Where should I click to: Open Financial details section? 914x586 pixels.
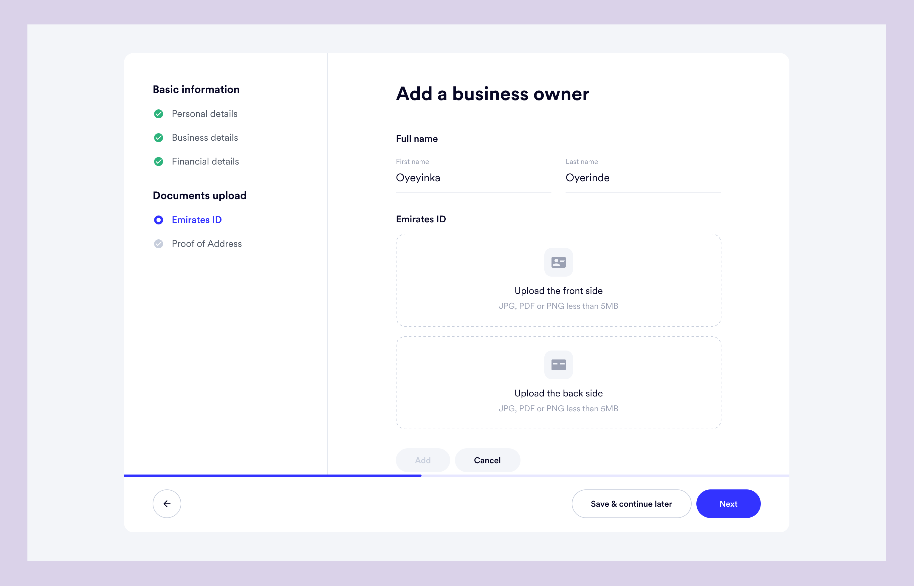(x=205, y=162)
